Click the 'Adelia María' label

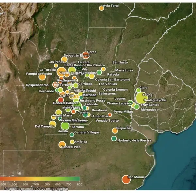click(x=62, y=115)
